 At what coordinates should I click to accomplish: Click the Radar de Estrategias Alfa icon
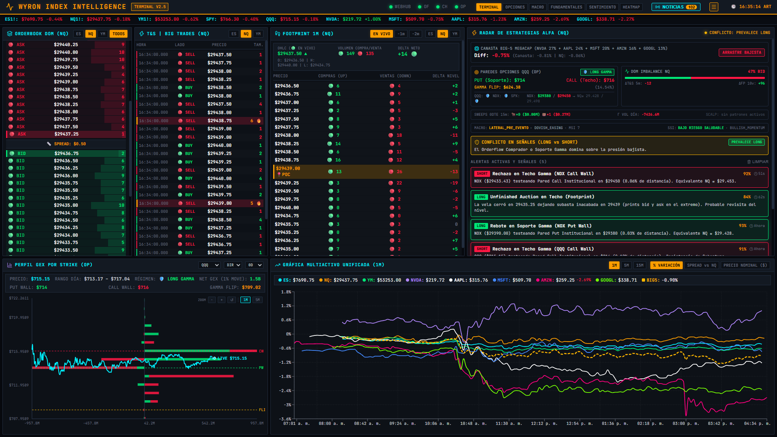point(474,33)
